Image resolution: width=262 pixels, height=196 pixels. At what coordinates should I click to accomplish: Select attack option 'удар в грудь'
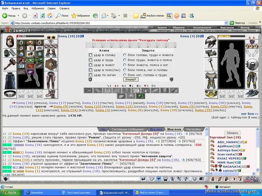(90, 60)
